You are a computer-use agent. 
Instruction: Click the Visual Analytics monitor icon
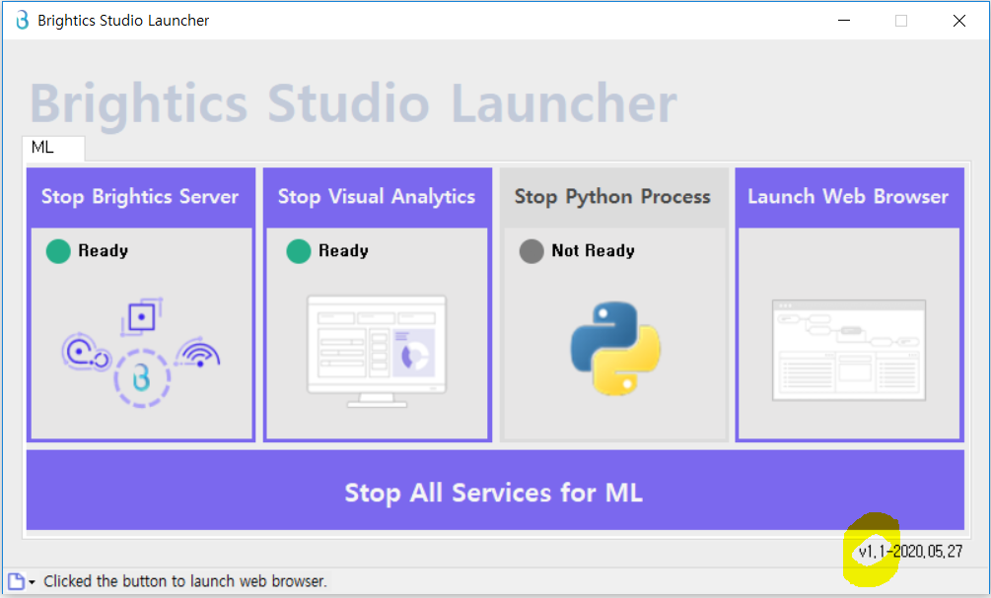377,351
